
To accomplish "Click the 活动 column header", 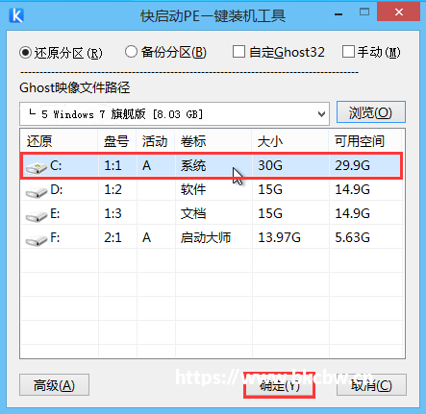I will pos(156,141).
